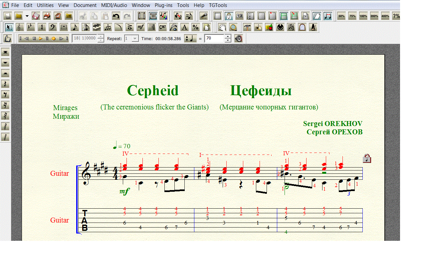Click the tempo input field showing 70
The image size is (424, 271).
click(214, 38)
